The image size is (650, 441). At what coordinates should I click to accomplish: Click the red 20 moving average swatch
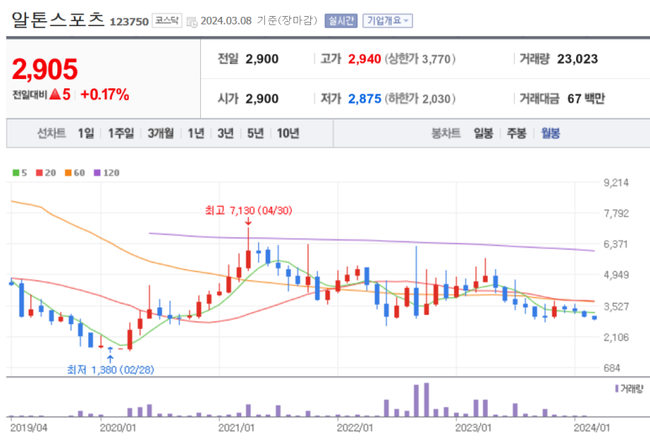coord(40,173)
